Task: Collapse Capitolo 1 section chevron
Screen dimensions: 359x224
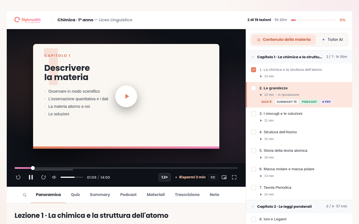Action: click(253, 57)
